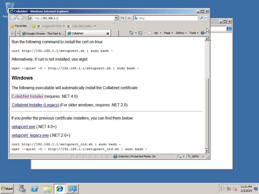Open Server Manager from taskbar
Screen dimensions: 259x194
22,188
